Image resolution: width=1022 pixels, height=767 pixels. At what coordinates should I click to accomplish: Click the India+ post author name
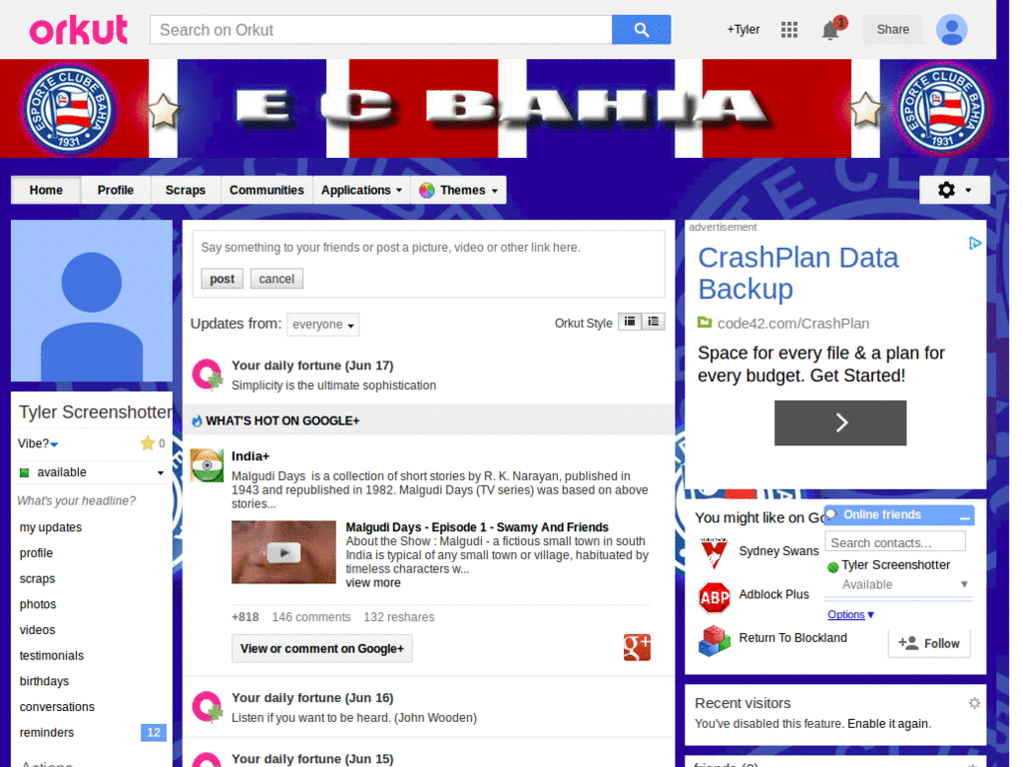[x=251, y=455]
